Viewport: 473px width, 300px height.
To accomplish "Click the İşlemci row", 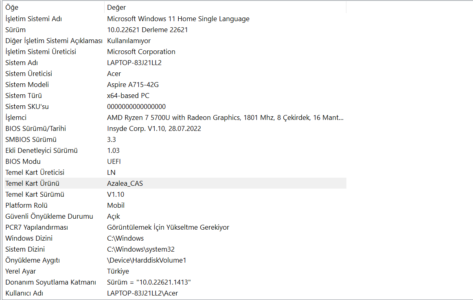I will coord(16,117).
